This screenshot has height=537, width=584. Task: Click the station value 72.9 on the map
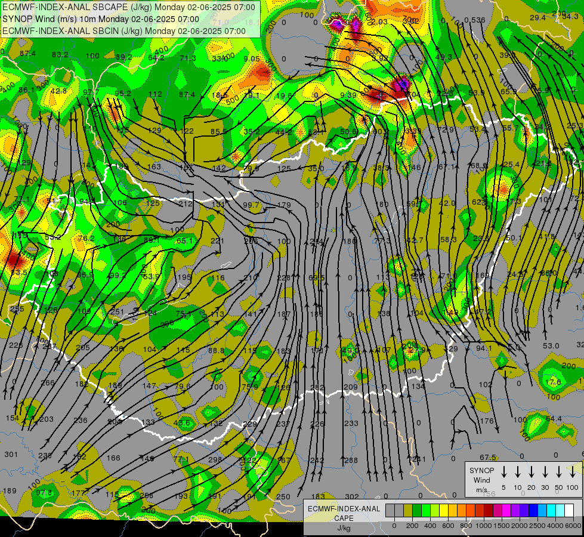point(446,129)
